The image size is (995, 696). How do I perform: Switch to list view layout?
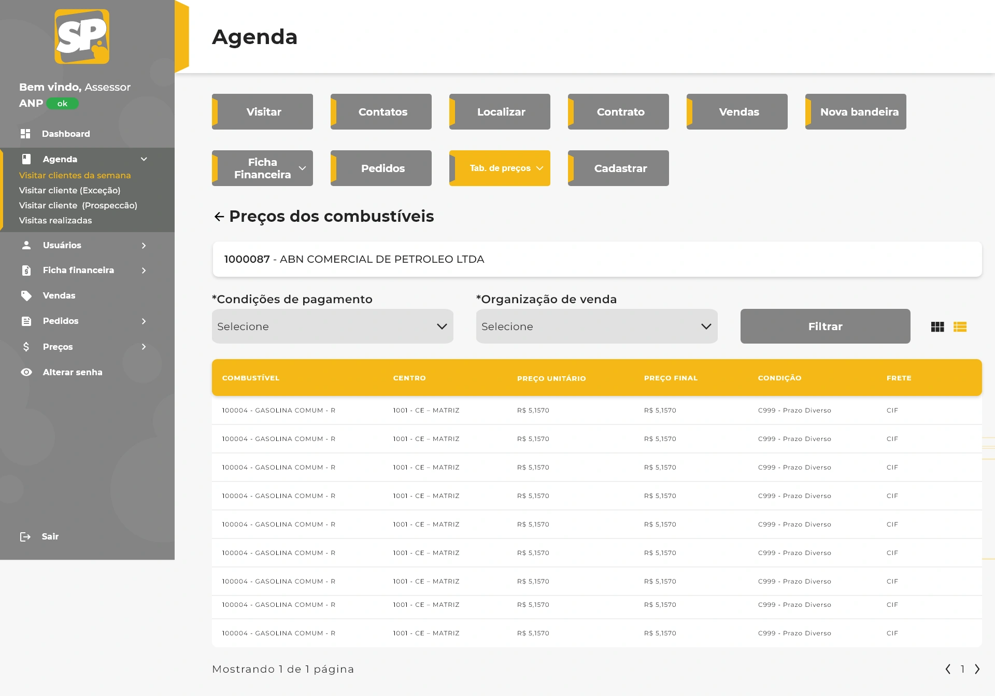tap(960, 327)
